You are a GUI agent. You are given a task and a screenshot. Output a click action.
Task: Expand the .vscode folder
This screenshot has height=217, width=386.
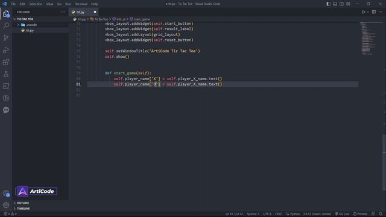coord(31,25)
